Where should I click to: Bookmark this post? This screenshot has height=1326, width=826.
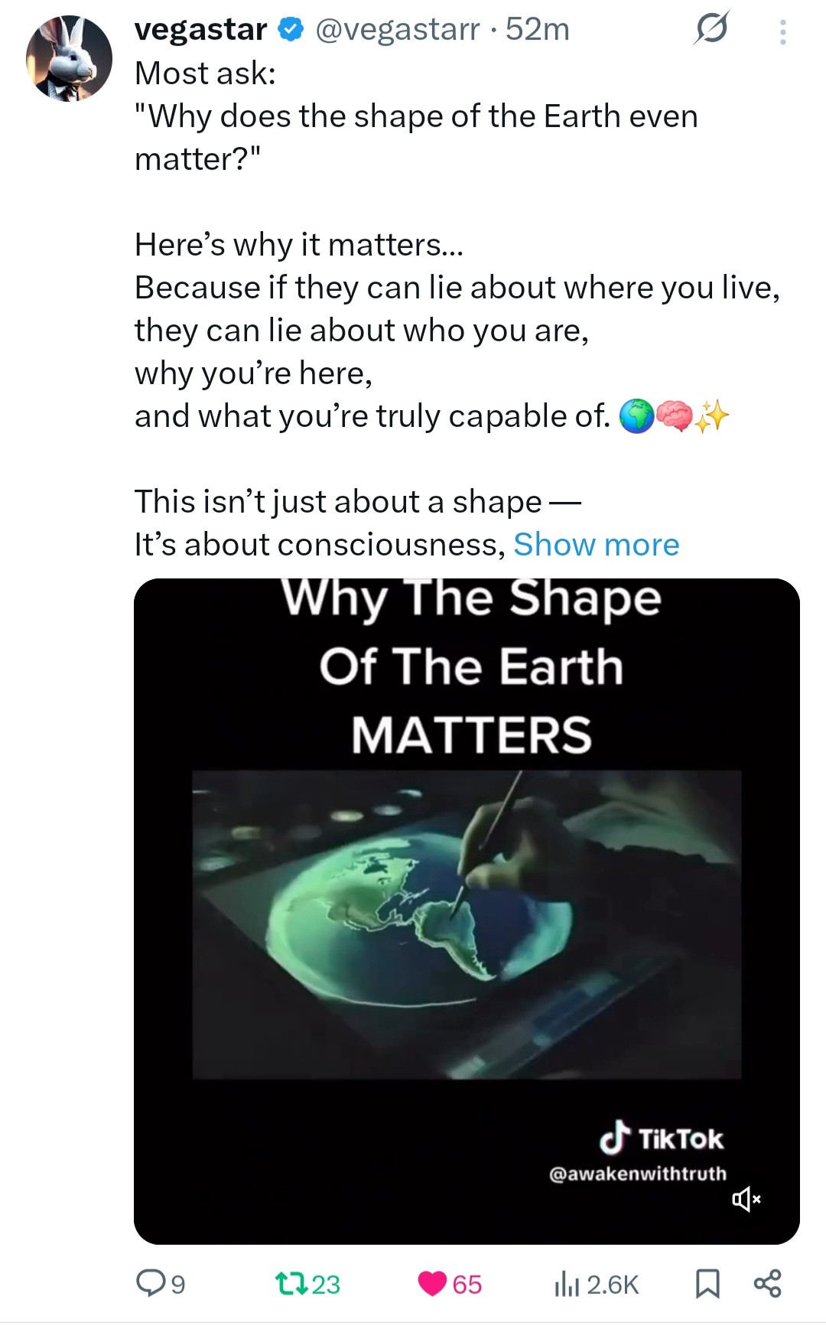coord(707,1283)
